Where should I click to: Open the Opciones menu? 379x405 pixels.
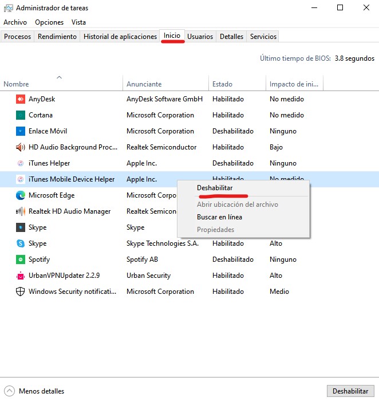pos(49,22)
